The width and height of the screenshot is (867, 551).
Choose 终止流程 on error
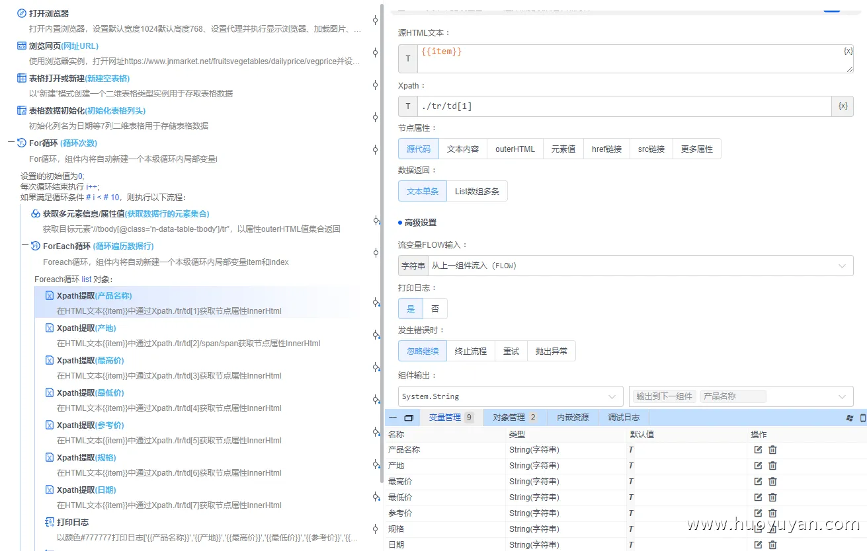click(x=471, y=351)
